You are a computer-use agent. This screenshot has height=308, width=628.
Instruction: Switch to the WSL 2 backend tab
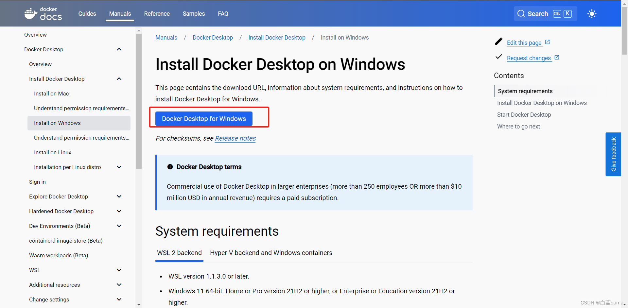coord(179,253)
